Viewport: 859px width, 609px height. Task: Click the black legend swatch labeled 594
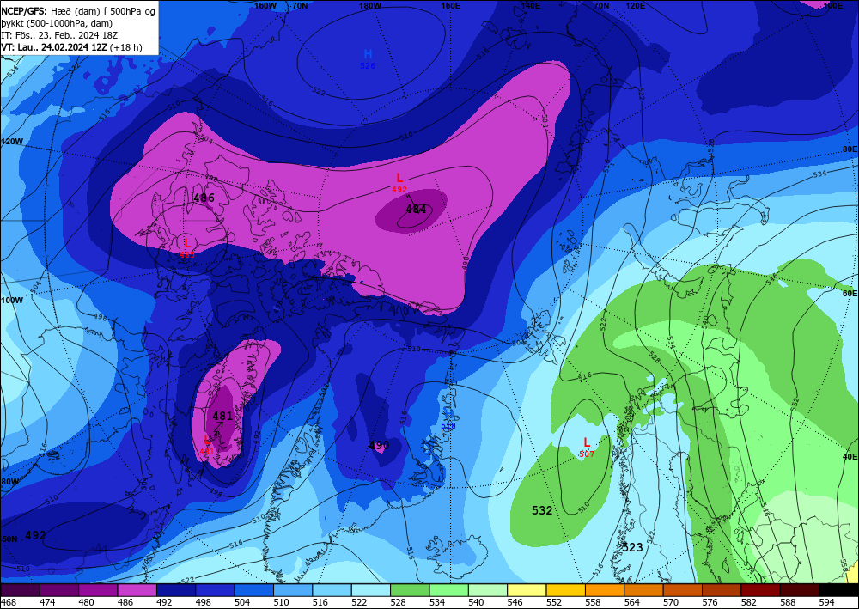[838, 590]
